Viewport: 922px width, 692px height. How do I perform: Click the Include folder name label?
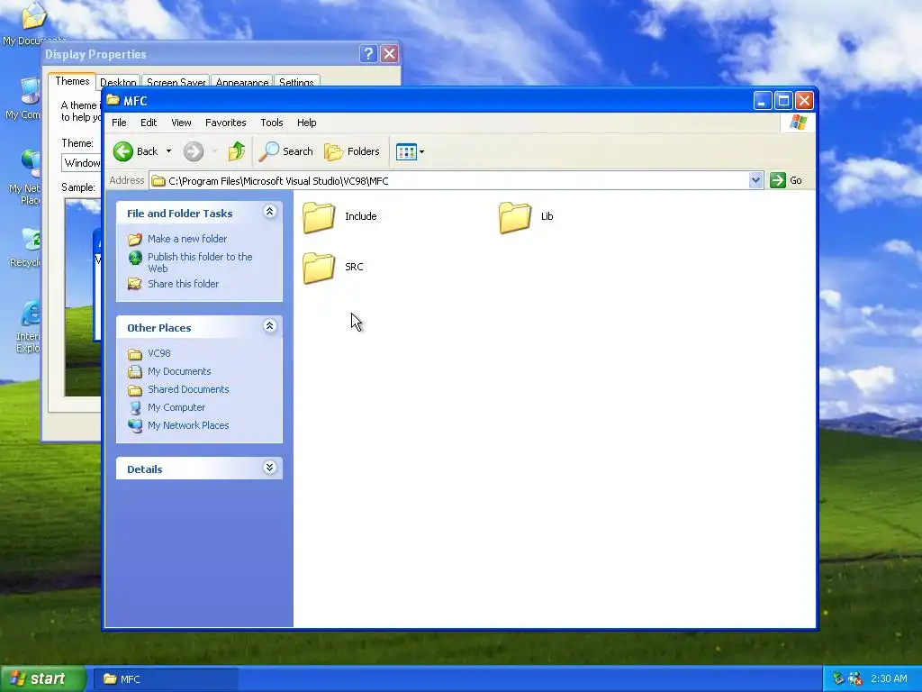click(360, 216)
